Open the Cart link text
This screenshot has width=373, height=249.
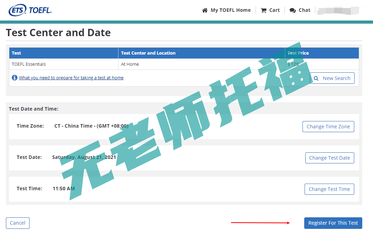point(274,10)
